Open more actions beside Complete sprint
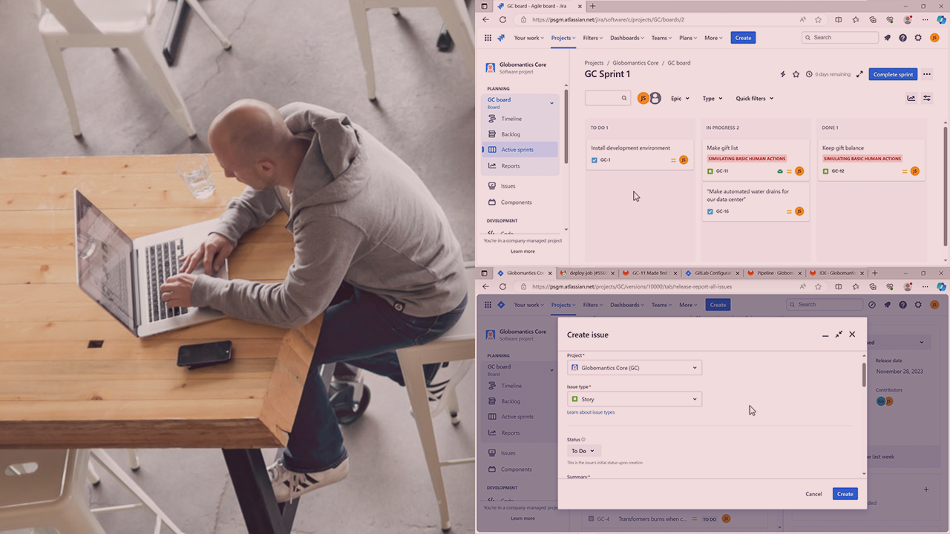Image resolution: width=950 pixels, height=534 pixels. pos(927,74)
